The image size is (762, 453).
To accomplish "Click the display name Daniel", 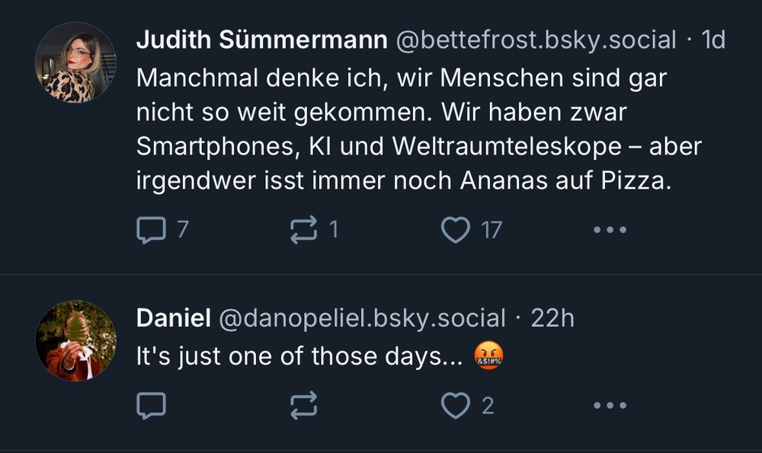I will (173, 318).
